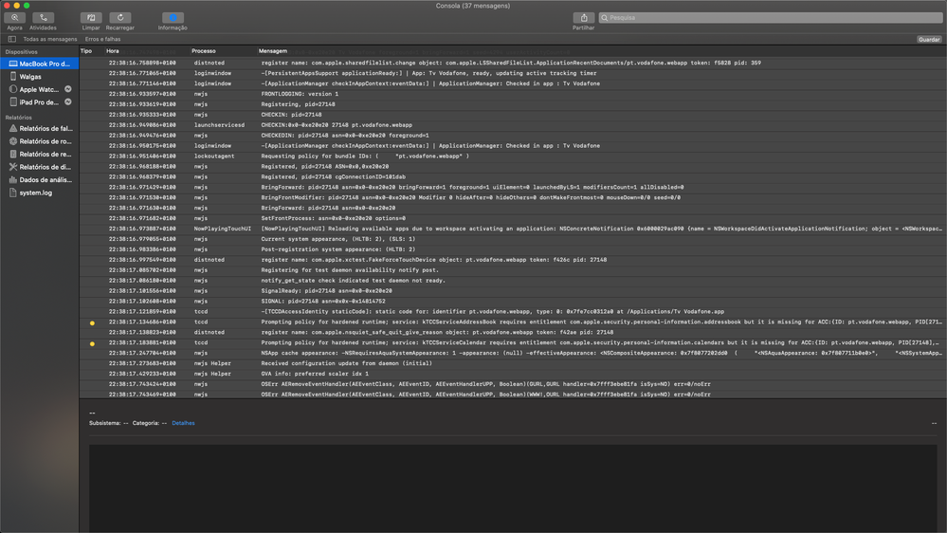Clear the log with the Limpar icon

click(x=91, y=18)
